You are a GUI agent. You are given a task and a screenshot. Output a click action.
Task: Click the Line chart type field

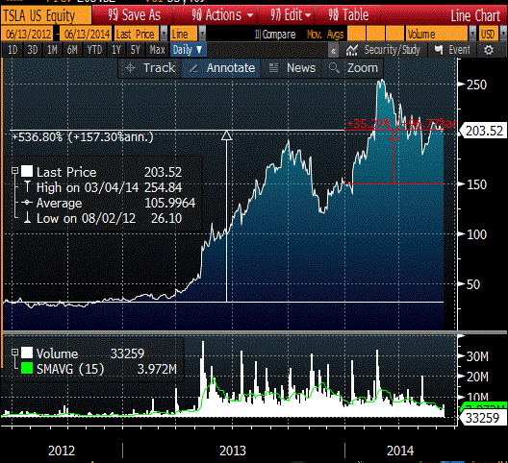click(184, 34)
